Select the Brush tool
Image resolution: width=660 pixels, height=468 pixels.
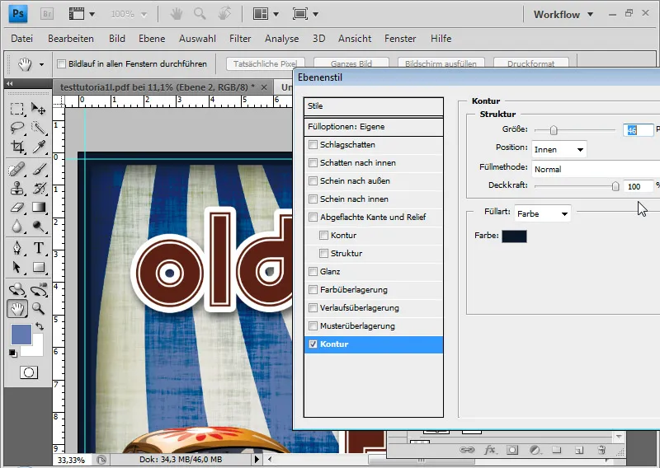click(x=38, y=170)
